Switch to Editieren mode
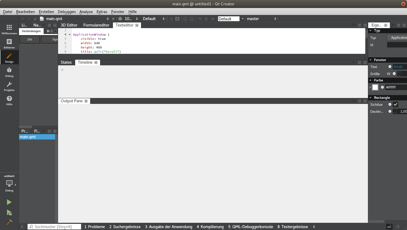The image size is (407, 230). [9, 44]
